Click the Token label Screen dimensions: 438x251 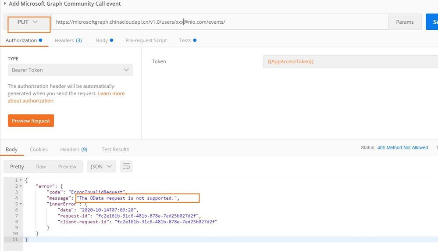(159, 61)
